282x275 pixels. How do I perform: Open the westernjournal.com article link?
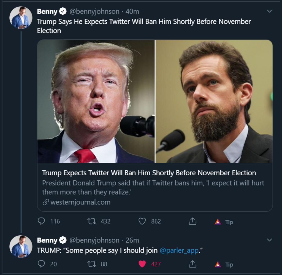tap(80, 202)
